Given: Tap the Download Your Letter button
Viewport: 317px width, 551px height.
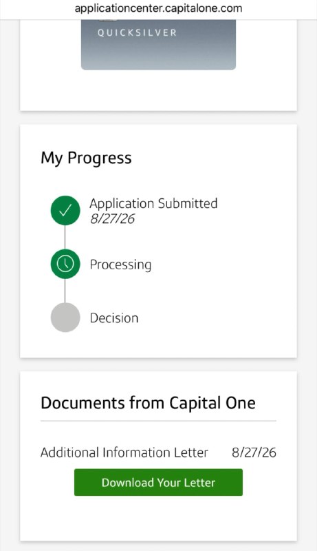Looking at the screenshot, I should pyautogui.click(x=158, y=482).
